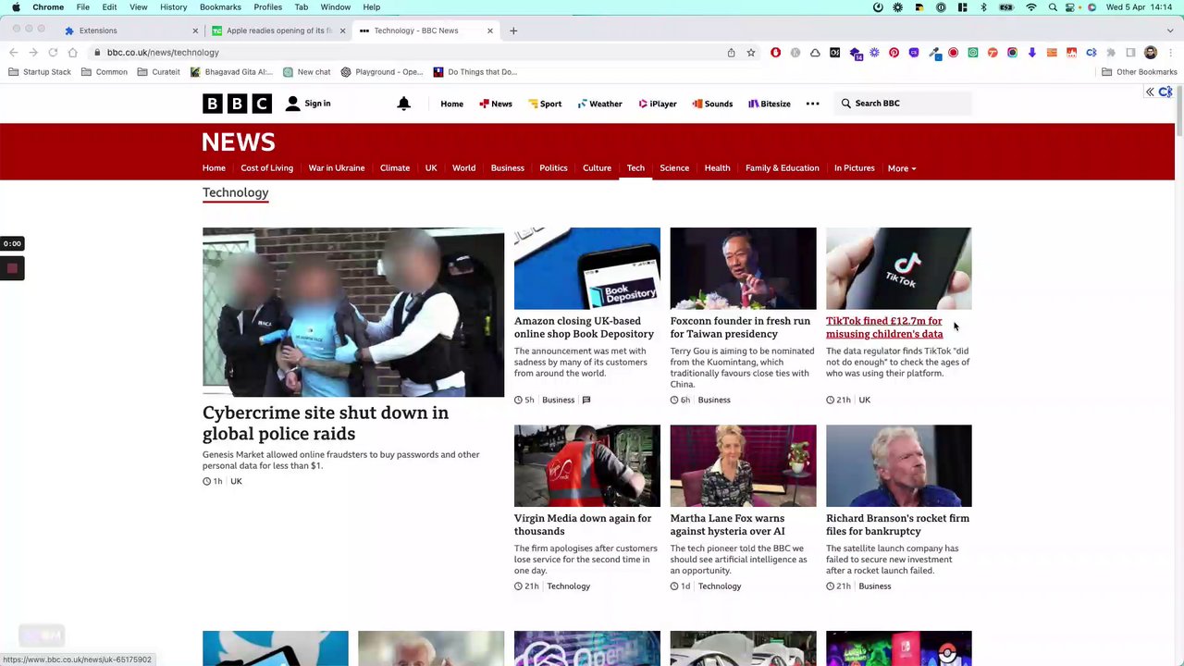Open the View menu
This screenshot has width=1184, height=666.
138,7
